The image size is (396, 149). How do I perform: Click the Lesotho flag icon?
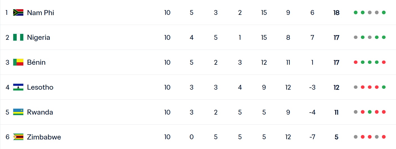point(18,87)
